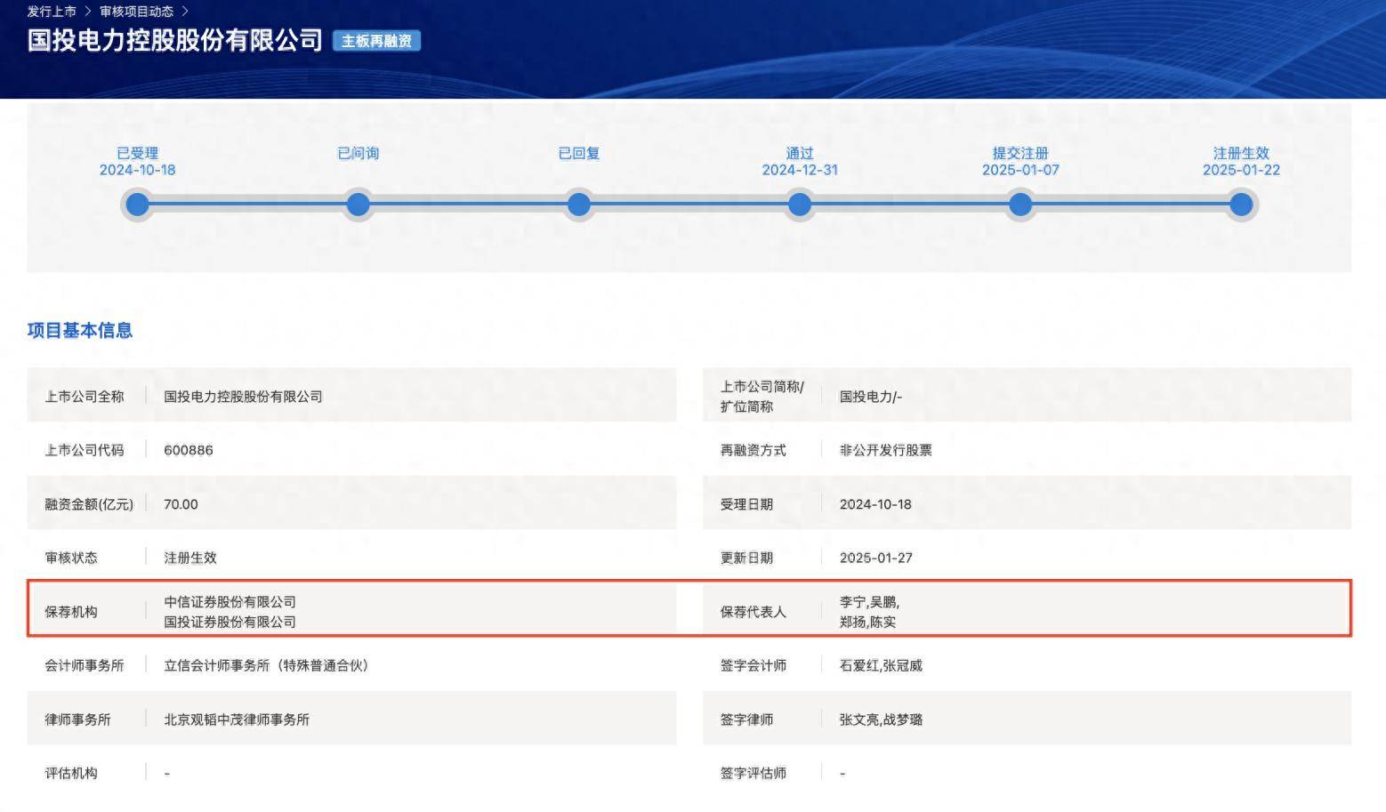This screenshot has width=1386, height=812.
Task: Select the 注册生效 final timeline dot
Action: point(1241,205)
